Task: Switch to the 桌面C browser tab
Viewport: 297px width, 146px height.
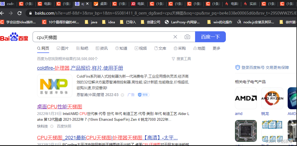Action: [101, 4]
